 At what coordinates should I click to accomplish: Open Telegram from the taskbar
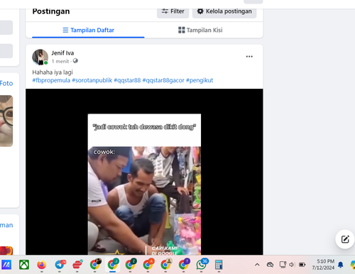60,265
